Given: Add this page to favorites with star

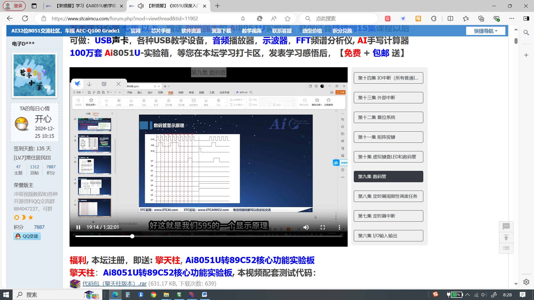Looking at the screenshot, I should coord(288,19).
